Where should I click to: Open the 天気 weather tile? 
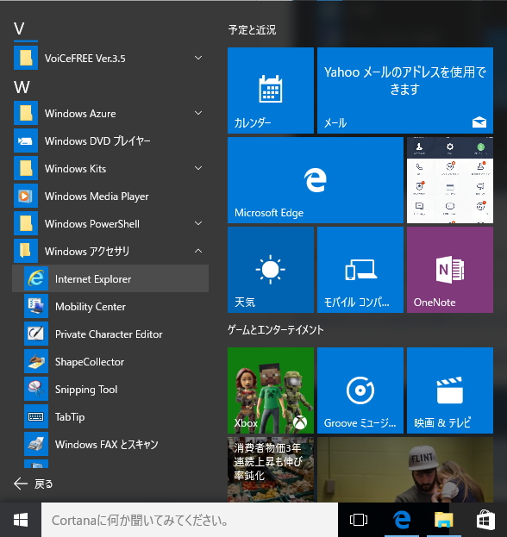(271, 270)
